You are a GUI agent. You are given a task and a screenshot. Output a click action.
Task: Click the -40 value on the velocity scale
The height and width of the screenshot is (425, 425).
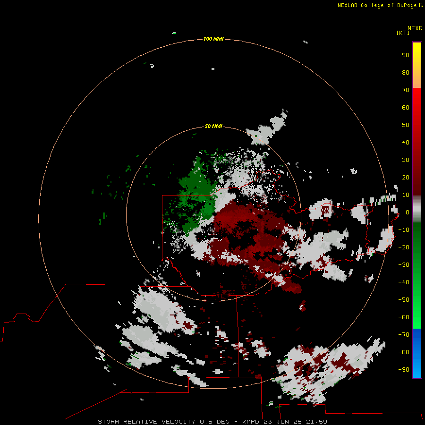click(x=404, y=282)
